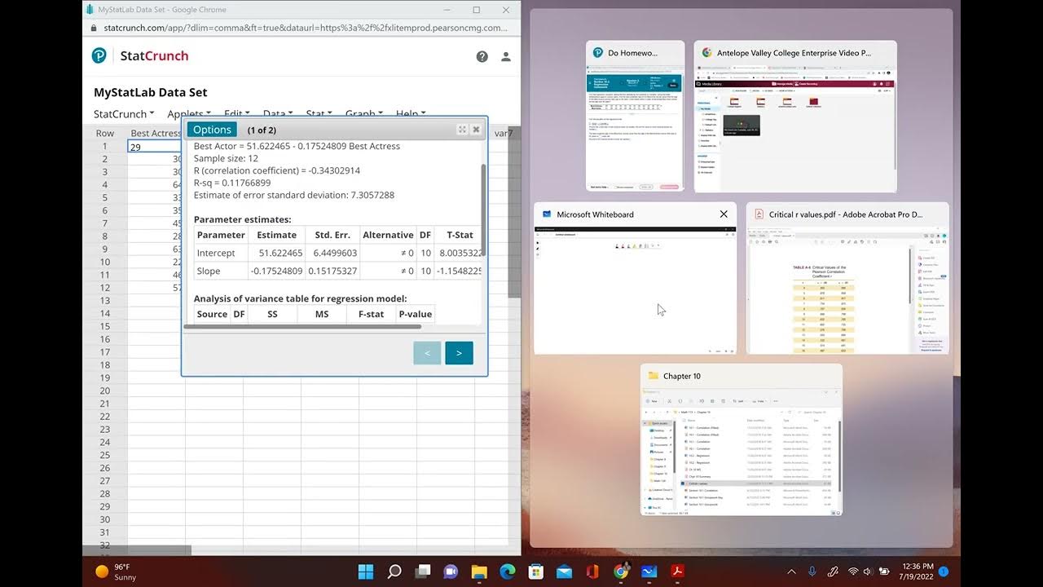Open the Edit dropdown menu
Image resolution: width=1043 pixels, height=587 pixels.
[x=237, y=114]
